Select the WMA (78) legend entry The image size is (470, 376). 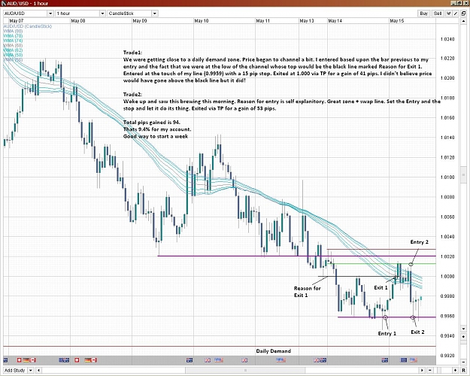pyautogui.click(x=13, y=36)
